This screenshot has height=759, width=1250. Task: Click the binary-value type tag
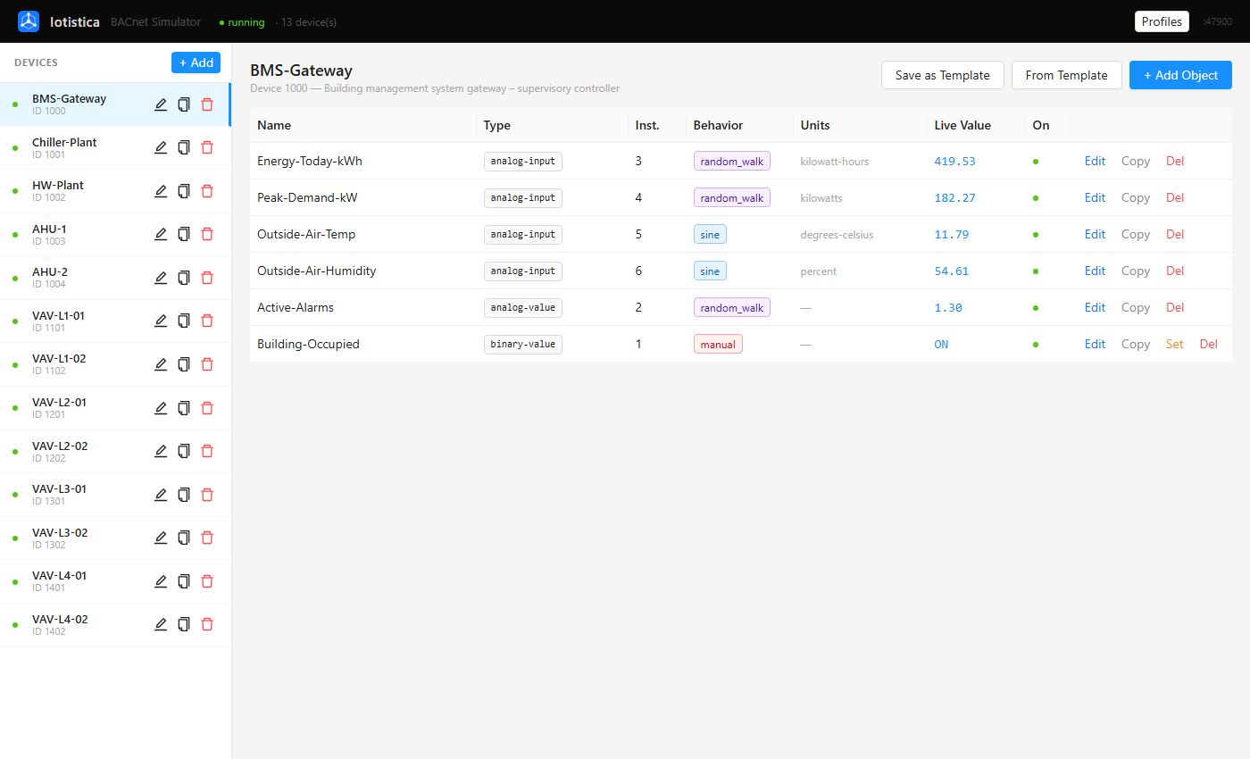coord(523,345)
